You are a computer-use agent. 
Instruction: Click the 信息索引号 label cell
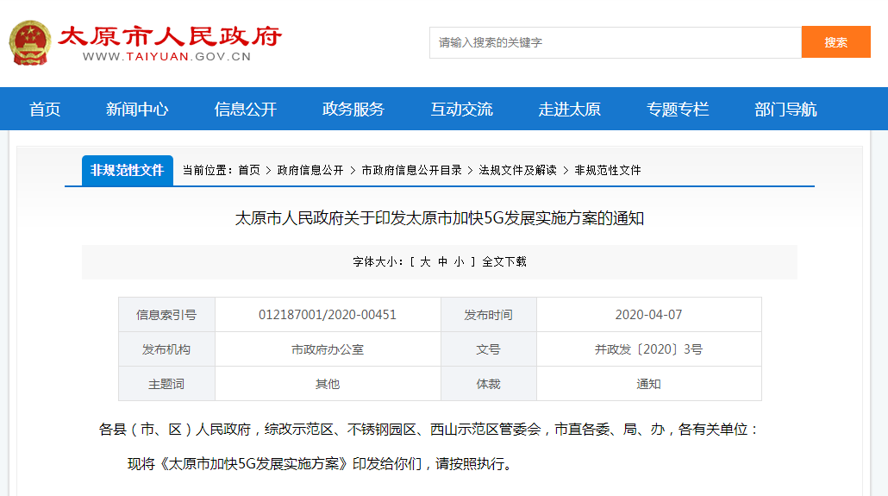tap(166, 315)
